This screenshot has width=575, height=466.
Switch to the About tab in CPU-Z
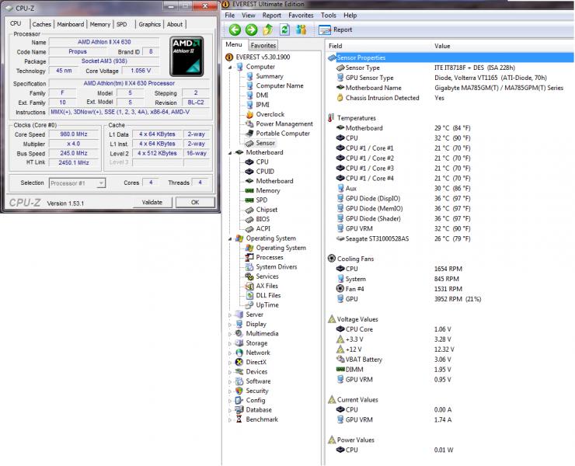[175, 24]
